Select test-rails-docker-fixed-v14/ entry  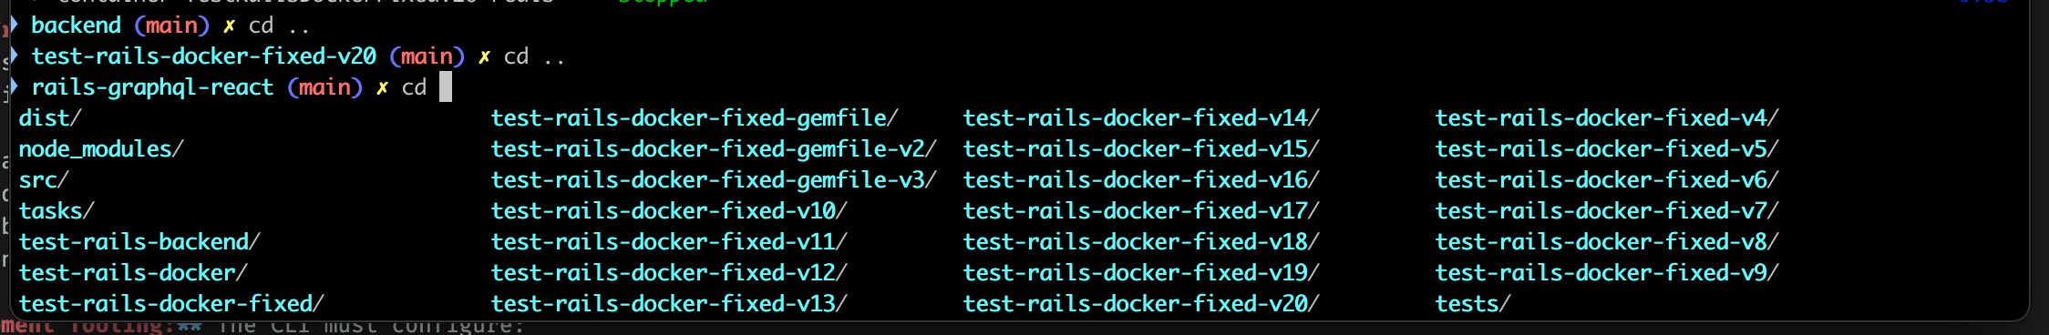click(x=1141, y=118)
